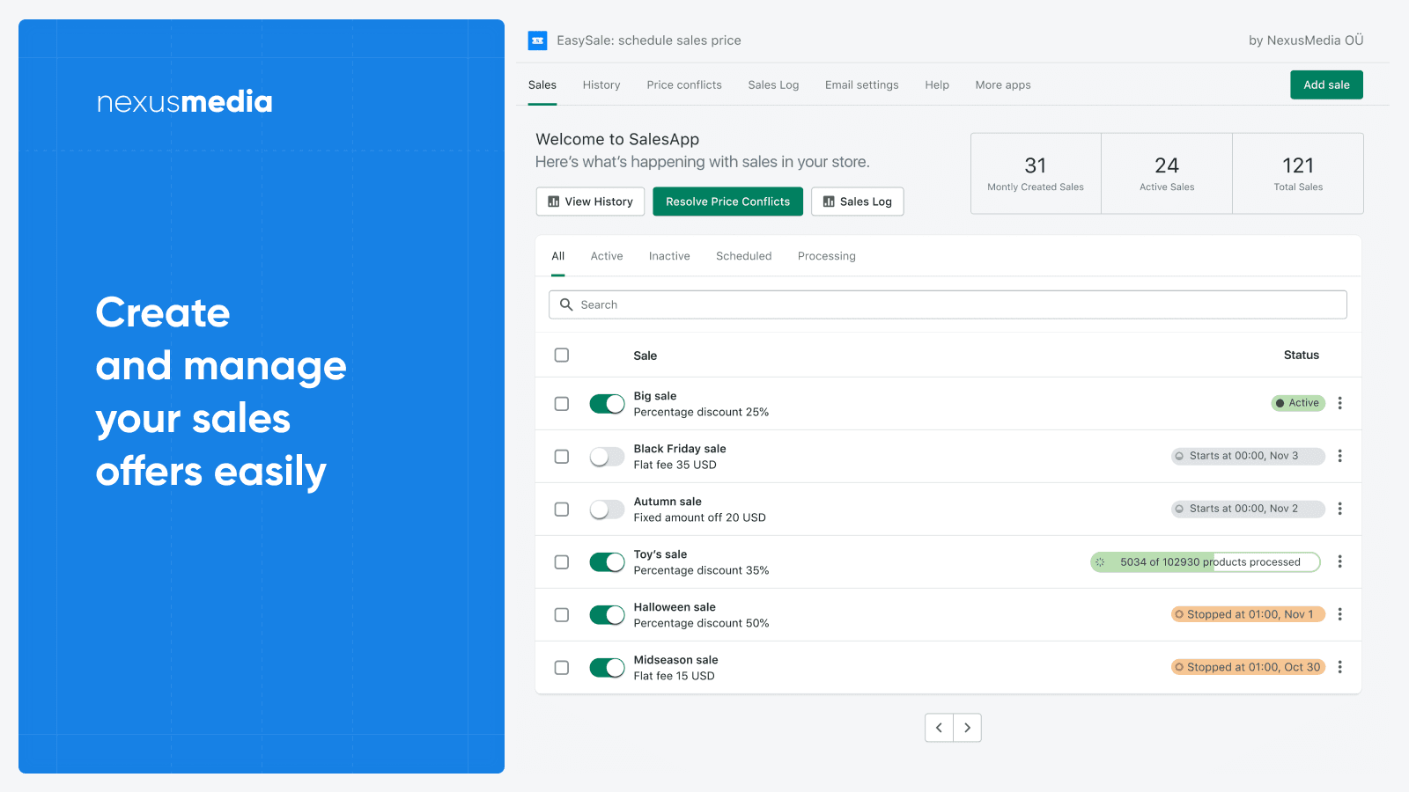Click the bar-chart icon on View History button
Screen dimensions: 1409x792
552,202
